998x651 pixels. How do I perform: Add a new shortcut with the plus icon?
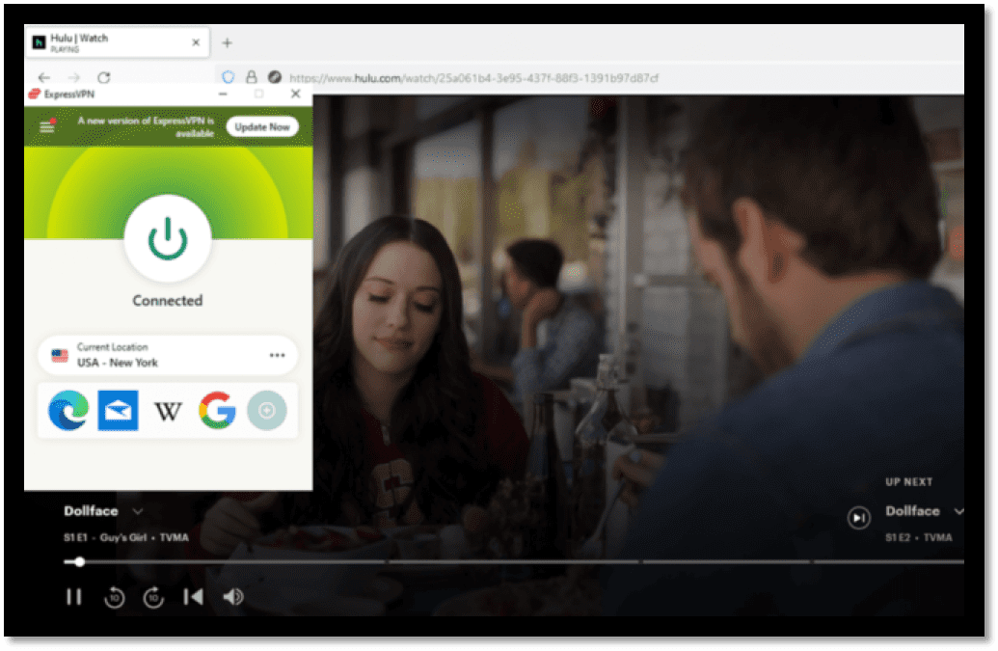point(267,411)
